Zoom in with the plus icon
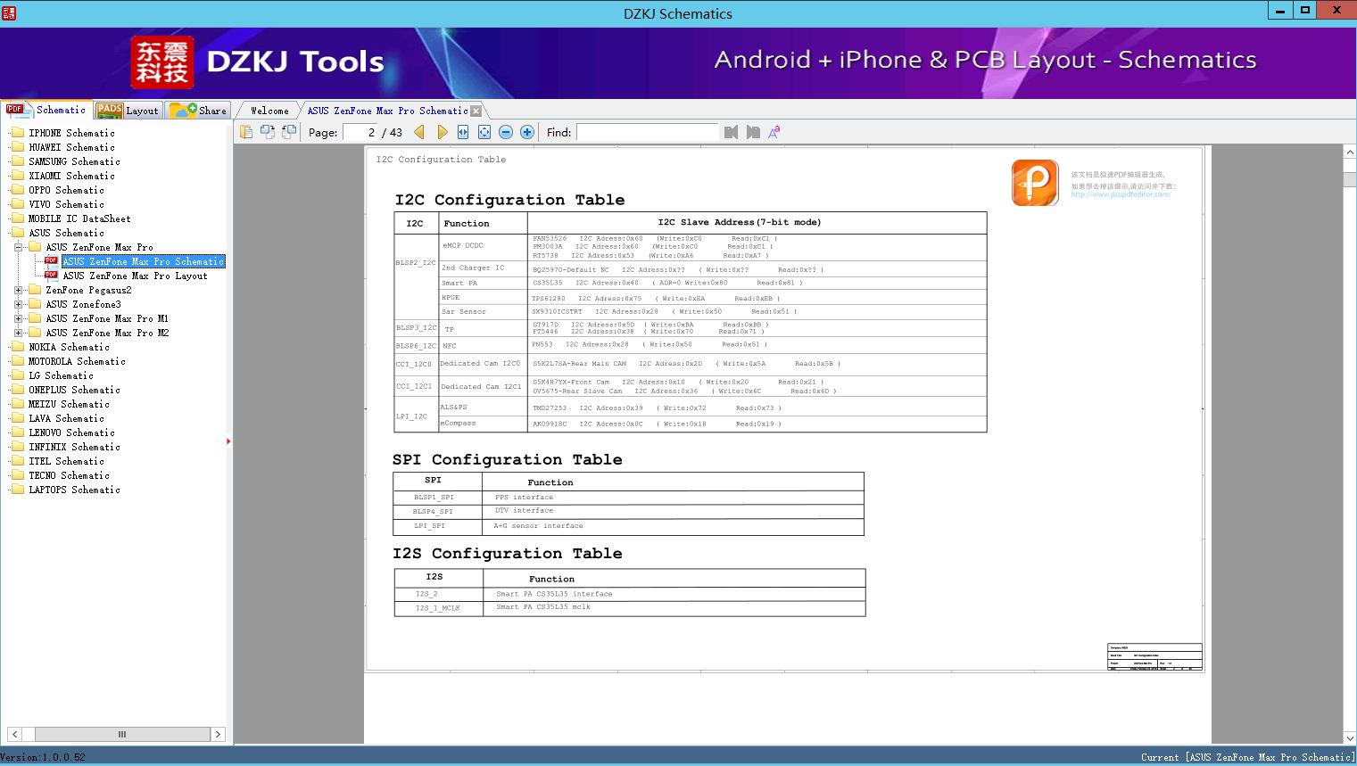Screen dimensions: 1357x766 pyautogui.click(x=527, y=132)
